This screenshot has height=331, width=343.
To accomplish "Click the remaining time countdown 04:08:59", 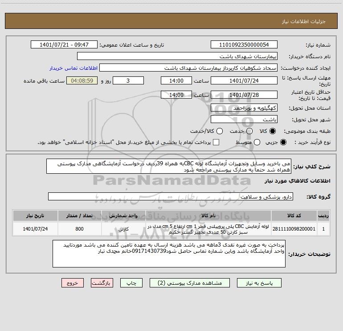I will click(82, 80).
